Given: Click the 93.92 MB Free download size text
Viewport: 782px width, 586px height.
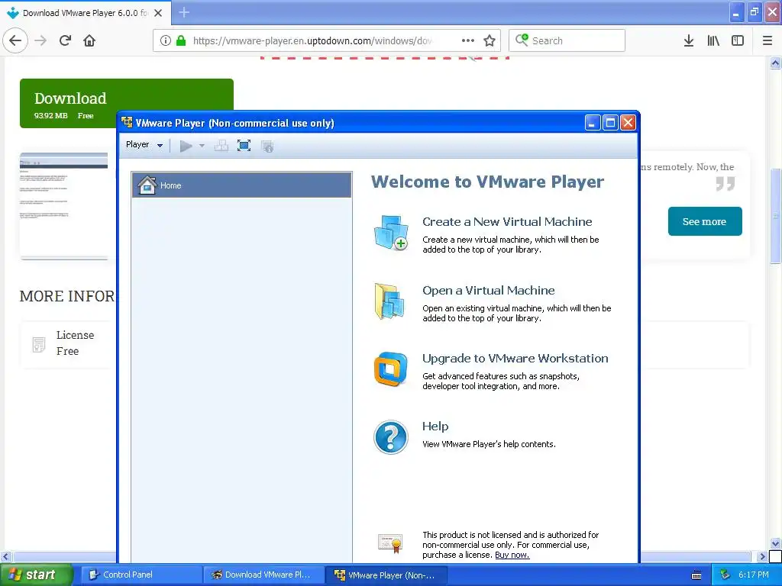Looking at the screenshot, I should pyautogui.click(x=63, y=116).
